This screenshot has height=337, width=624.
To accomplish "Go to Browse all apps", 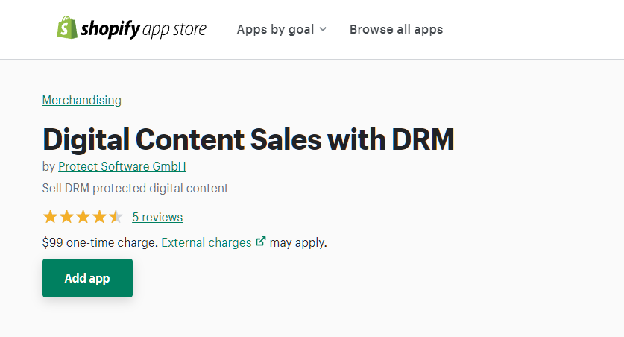I will pyautogui.click(x=396, y=29).
